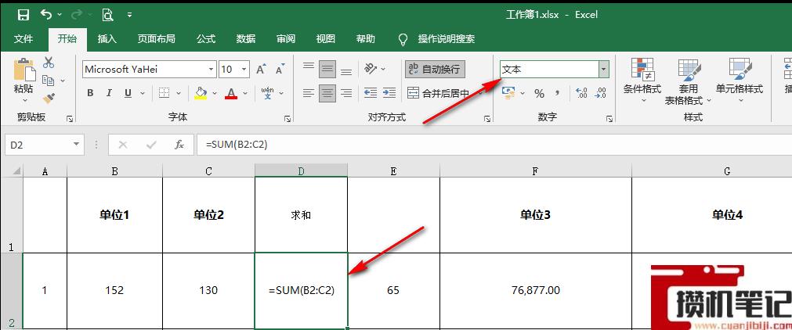Click the Copy icon
Screen dimensions: 792x330
[x=49, y=81]
